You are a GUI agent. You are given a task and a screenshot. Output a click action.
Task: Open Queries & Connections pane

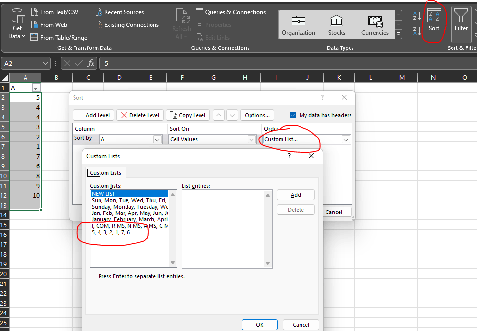230,12
